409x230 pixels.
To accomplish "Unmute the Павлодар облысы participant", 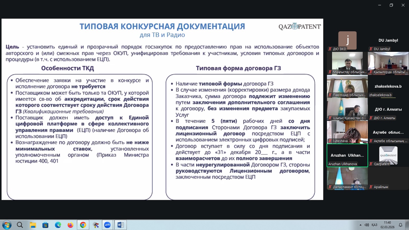I will (x=329, y=95).
